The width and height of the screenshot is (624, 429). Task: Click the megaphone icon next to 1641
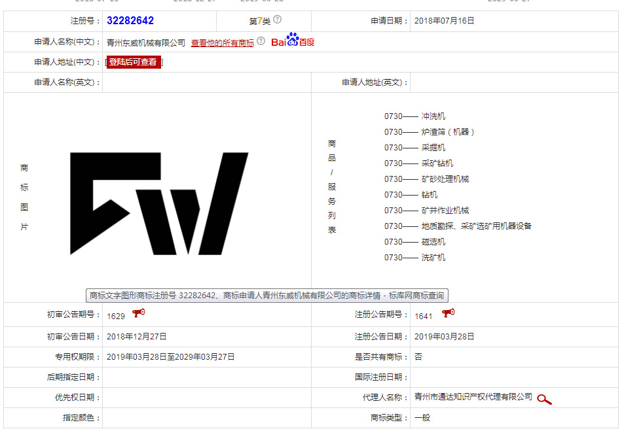[x=448, y=313]
